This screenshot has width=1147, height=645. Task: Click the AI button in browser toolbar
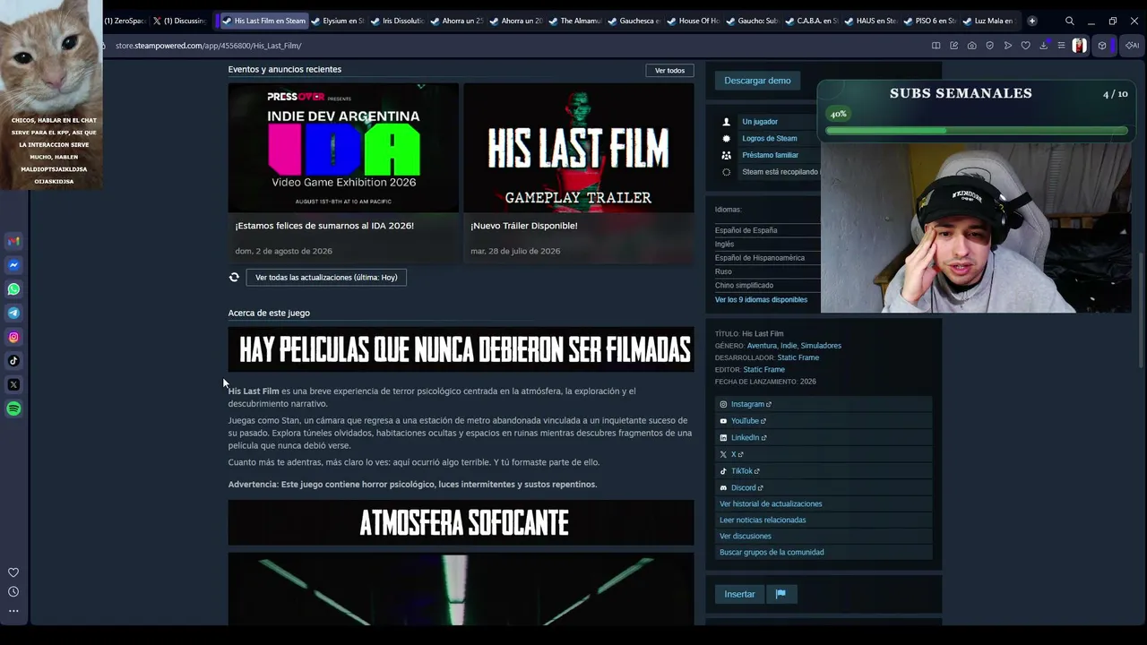tap(1132, 46)
